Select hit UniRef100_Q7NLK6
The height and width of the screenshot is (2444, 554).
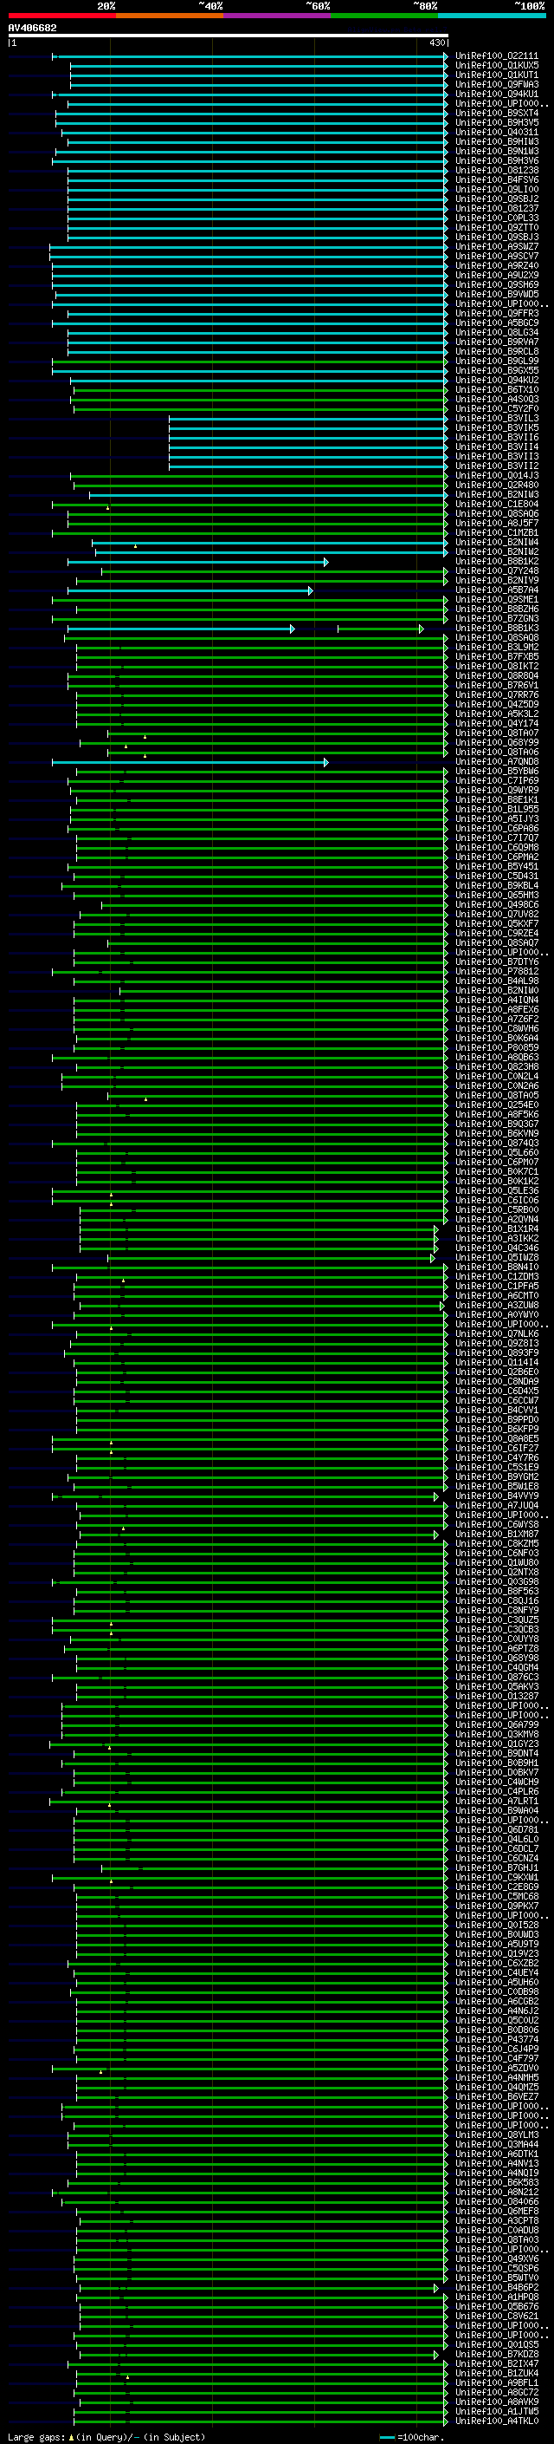pos(497,1334)
